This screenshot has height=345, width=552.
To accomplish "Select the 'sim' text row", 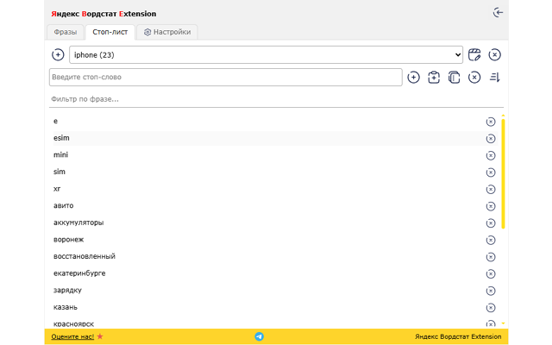I will coord(275,172).
